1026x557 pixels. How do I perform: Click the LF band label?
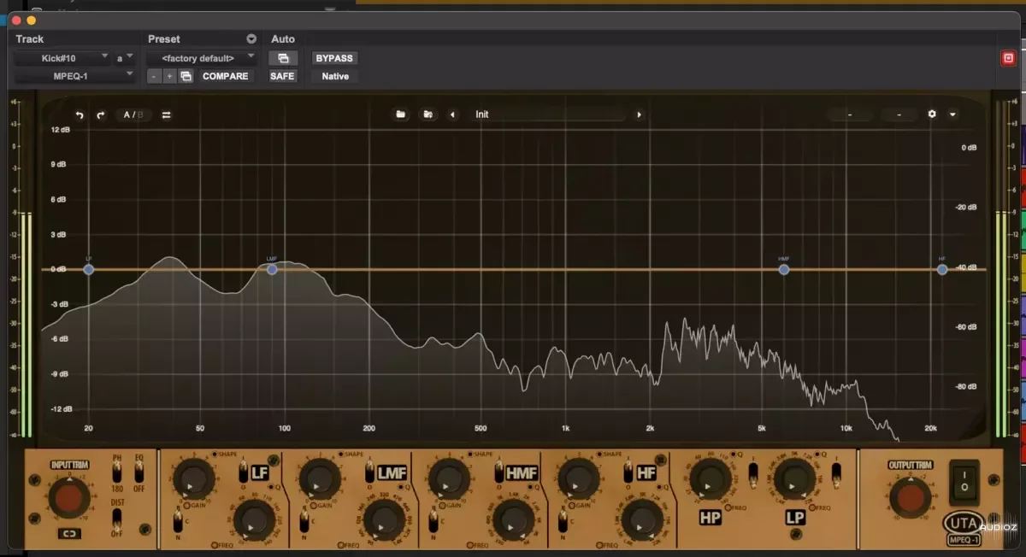click(260, 472)
